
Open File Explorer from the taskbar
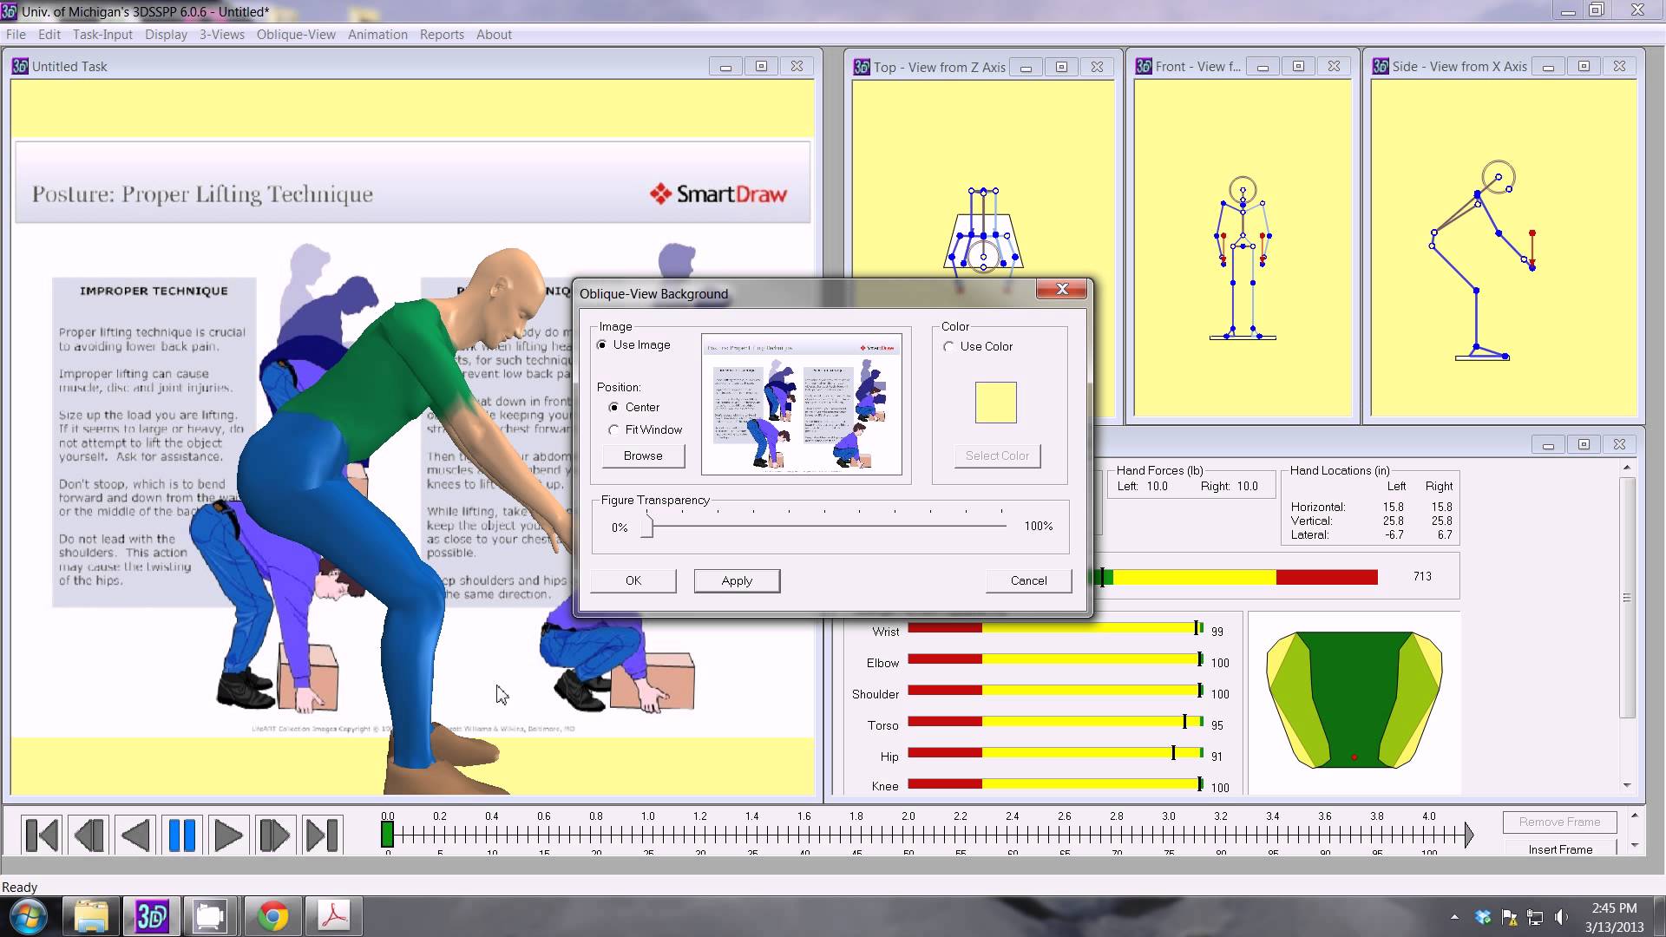[x=91, y=916]
